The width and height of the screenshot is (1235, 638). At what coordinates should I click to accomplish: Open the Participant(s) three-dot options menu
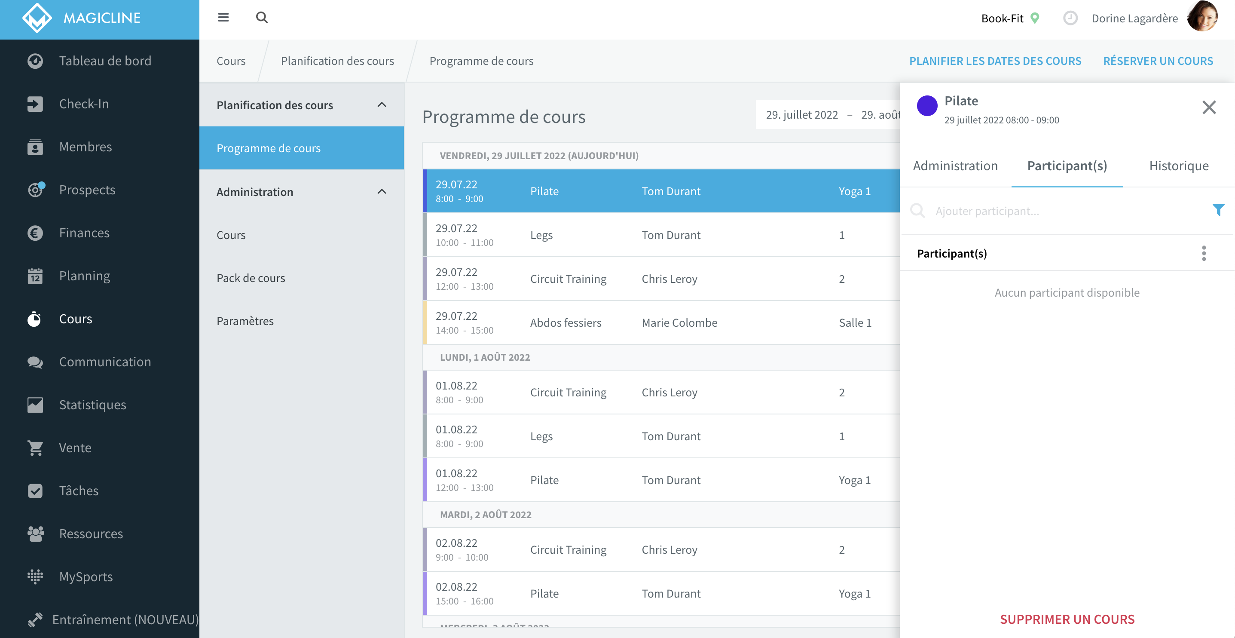pyautogui.click(x=1204, y=253)
